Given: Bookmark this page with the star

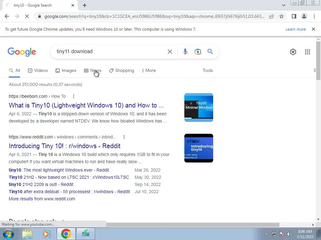Looking at the screenshot, I should pos(282,16).
